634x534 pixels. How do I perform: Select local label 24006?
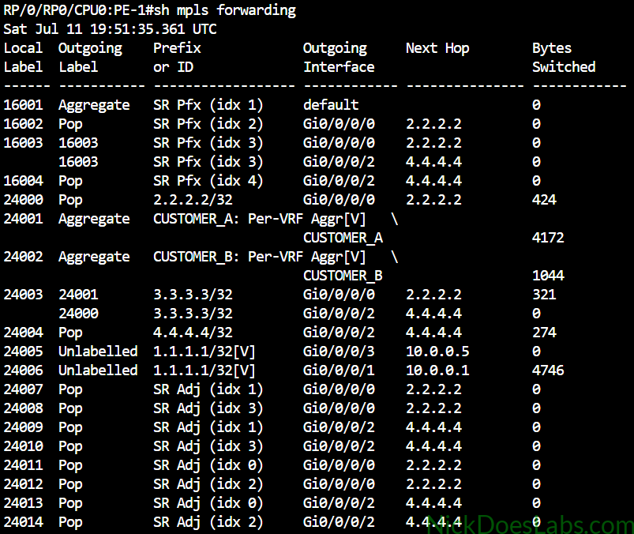coord(23,370)
